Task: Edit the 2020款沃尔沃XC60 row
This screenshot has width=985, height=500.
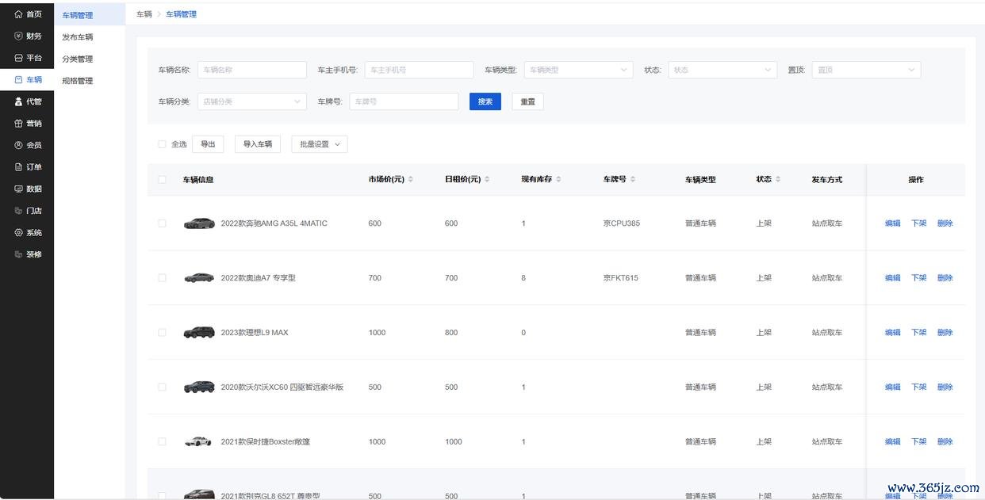Action: click(893, 387)
